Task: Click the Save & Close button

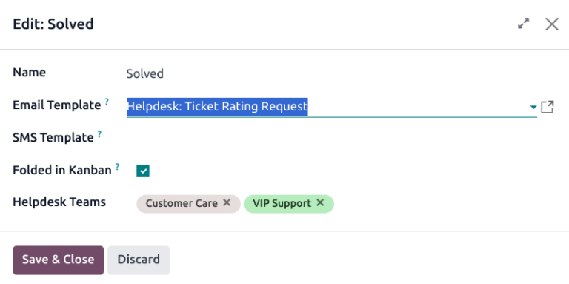Action: click(x=58, y=260)
